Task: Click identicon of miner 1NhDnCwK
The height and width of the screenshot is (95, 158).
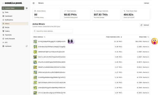Action: [x=35, y=72]
